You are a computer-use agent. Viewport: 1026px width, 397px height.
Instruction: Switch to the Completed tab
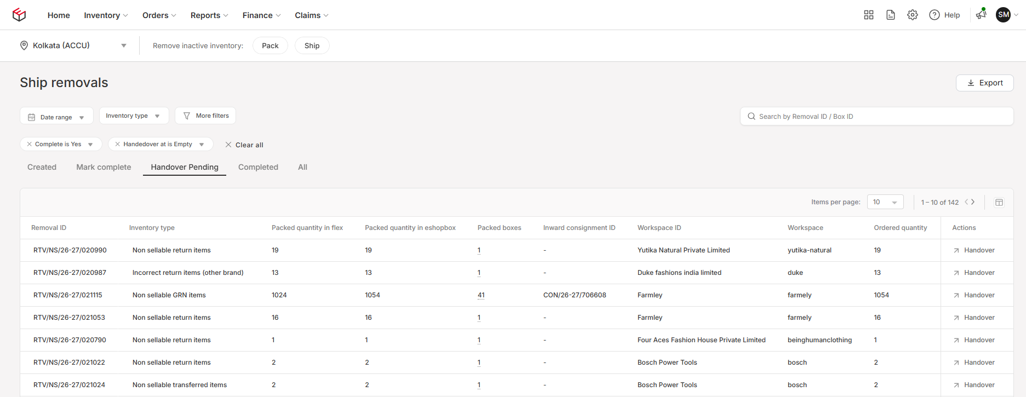pyautogui.click(x=258, y=167)
